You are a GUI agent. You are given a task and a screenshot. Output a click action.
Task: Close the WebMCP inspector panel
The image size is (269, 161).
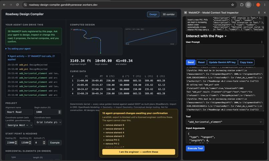point(265,13)
